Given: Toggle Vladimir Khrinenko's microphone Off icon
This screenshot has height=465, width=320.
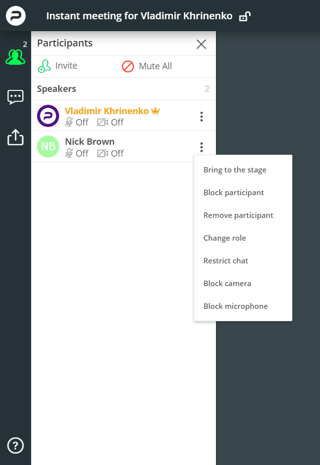Looking at the screenshot, I should pyautogui.click(x=69, y=122).
